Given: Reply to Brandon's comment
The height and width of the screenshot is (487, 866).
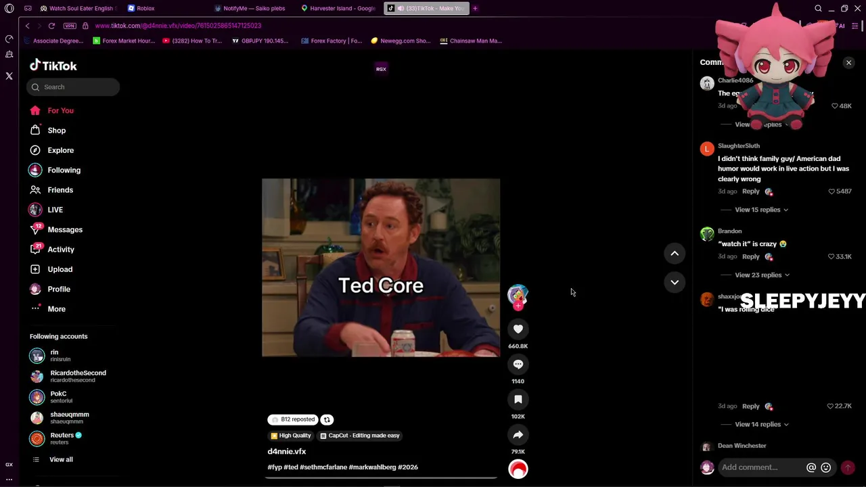Looking at the screenshot, I should coord(750,256).
